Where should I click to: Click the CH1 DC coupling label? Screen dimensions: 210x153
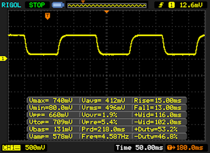click(11, 148)
